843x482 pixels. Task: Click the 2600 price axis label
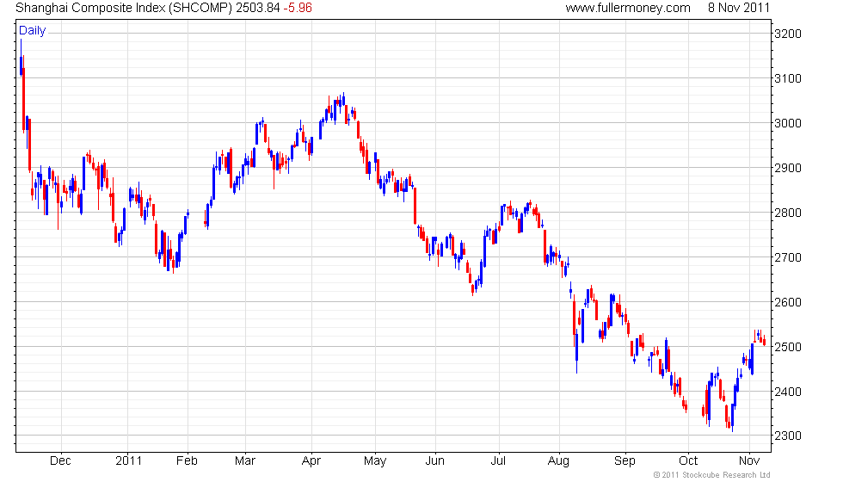788,302
